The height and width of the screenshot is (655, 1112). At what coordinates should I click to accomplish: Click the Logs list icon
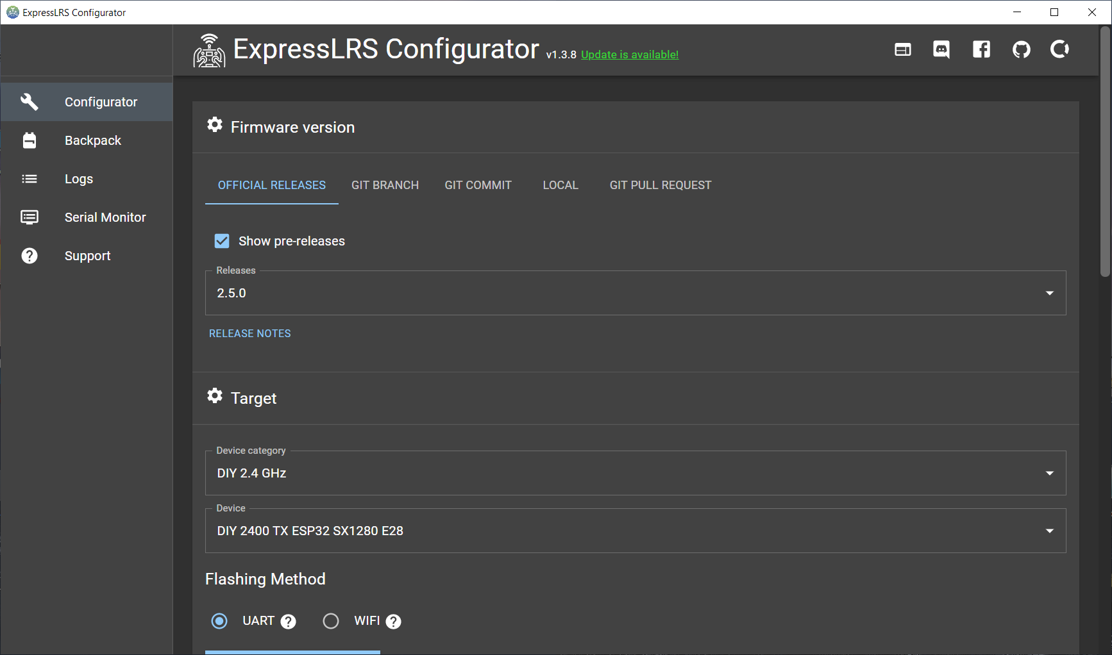click(x=29, y=179)
